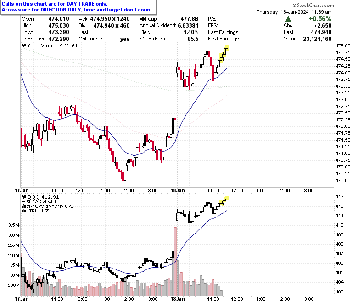Click the Volume value 23,121,160
Image resolution: width=358 pixels, height=303 pixels.
[x=317, y=39]
